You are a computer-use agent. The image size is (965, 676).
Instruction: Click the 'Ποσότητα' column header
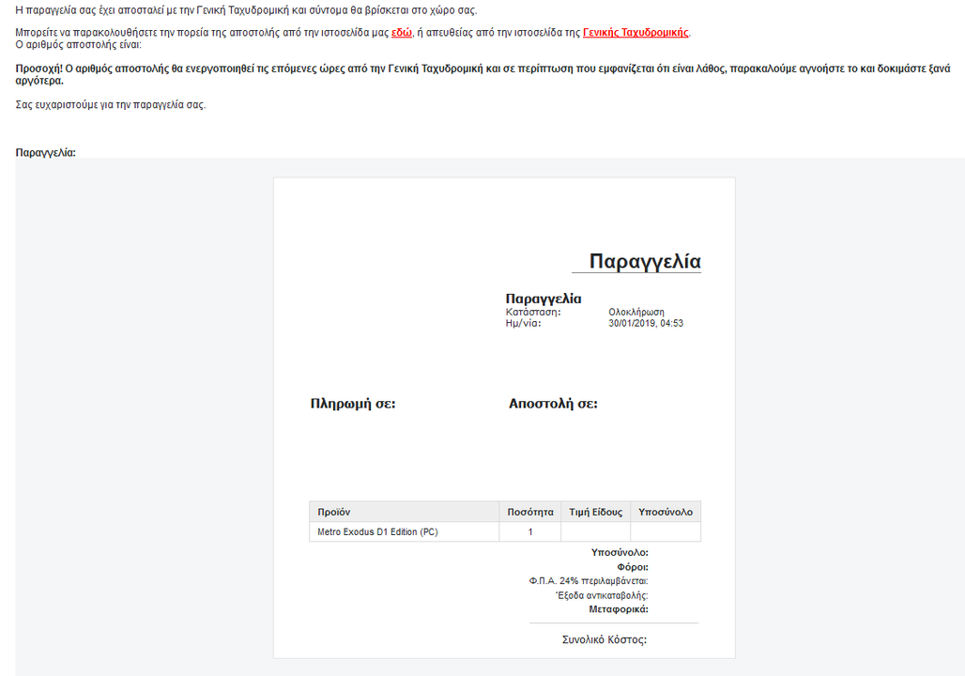pyautogui.click(x=529, y=512)
